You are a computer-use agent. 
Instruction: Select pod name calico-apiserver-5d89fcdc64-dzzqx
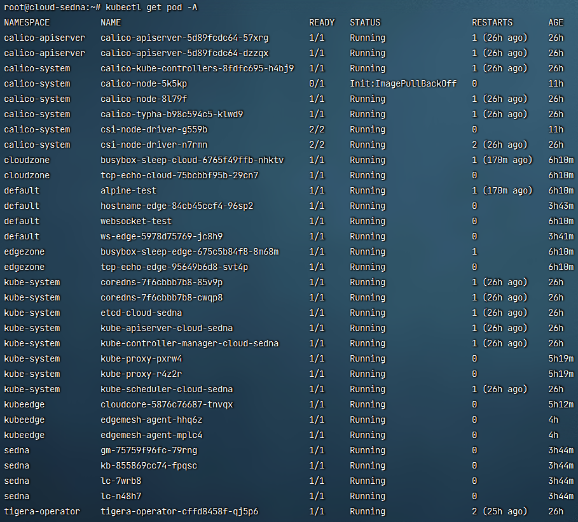pyautogui.click(x=184, y=53)
